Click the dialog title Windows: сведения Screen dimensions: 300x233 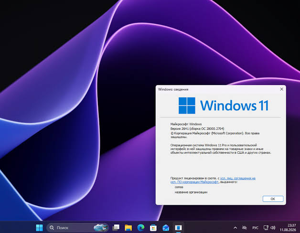(x=173, y=89)
